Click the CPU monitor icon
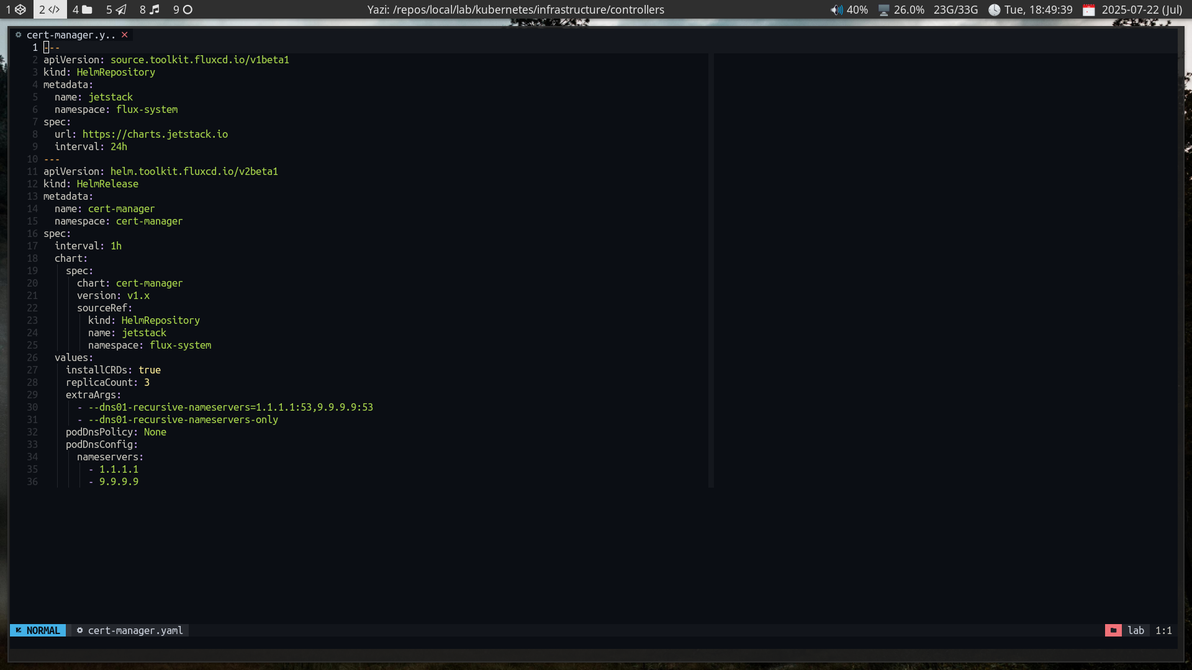Screen dimensions: 1192x670 pos(883,10)
